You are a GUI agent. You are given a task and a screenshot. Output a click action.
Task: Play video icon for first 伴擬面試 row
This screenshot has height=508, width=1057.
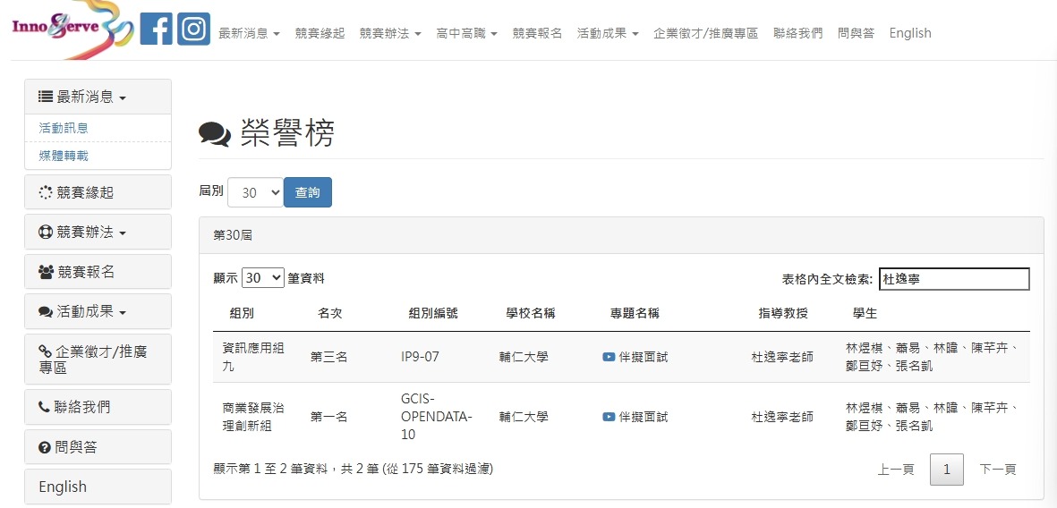point(609,357)
